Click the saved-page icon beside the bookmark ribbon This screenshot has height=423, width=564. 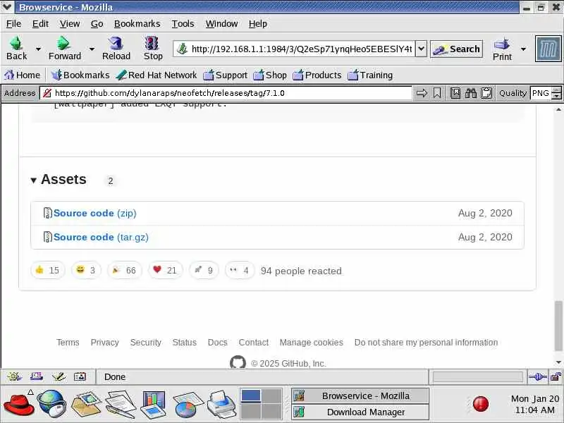point(455,94)
